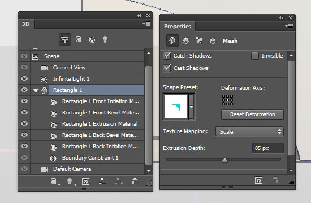
Task: Toggle visibility of Scene
Action: [24, 56]
